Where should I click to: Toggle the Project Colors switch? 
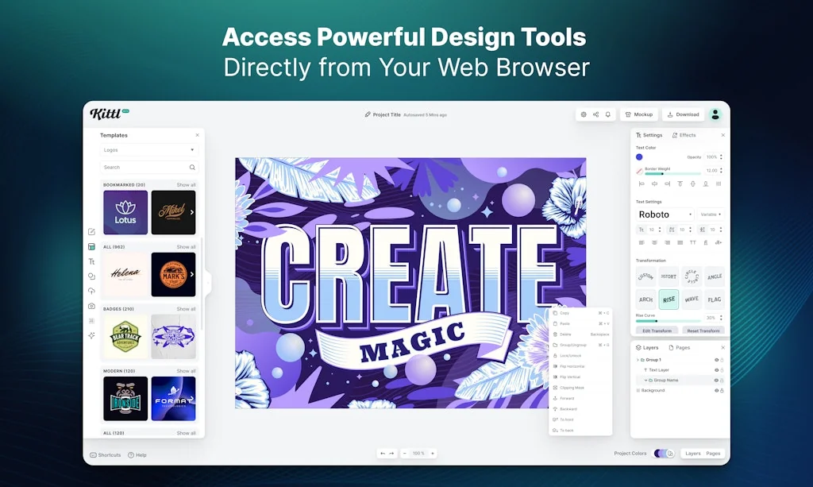tap(661, 454)
